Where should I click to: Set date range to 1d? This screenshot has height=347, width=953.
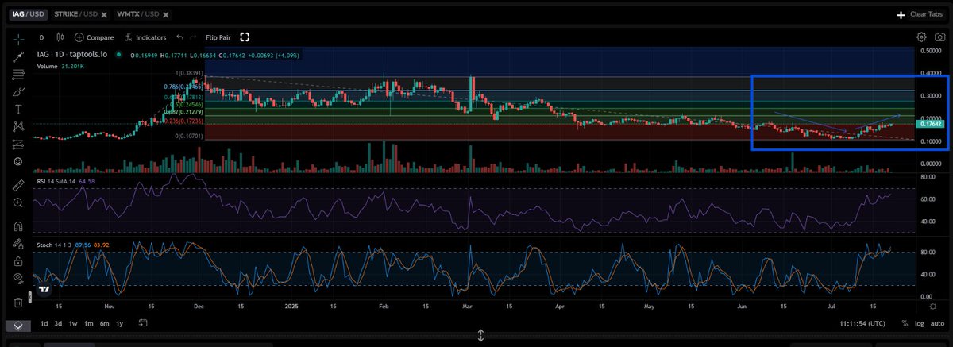point(44,323)
